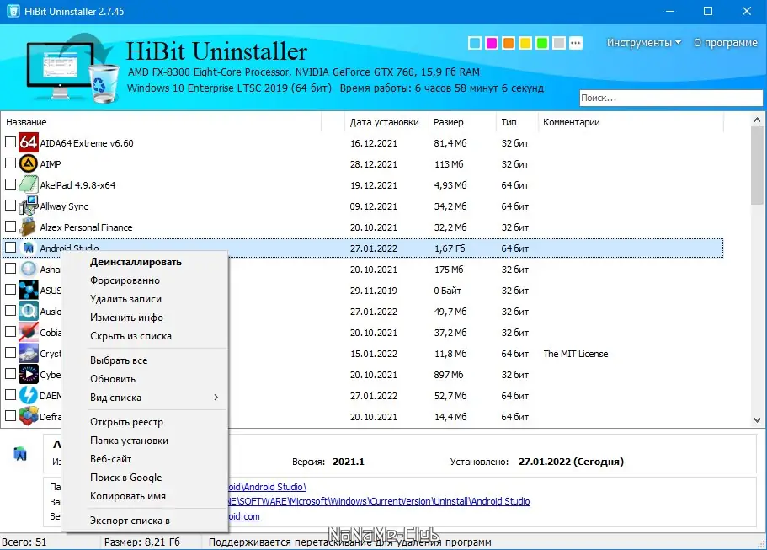The width and height of the screenshot is (767, 550).
Task: Click the Android Studio icon in list row
Action: [x=29, y=248]
